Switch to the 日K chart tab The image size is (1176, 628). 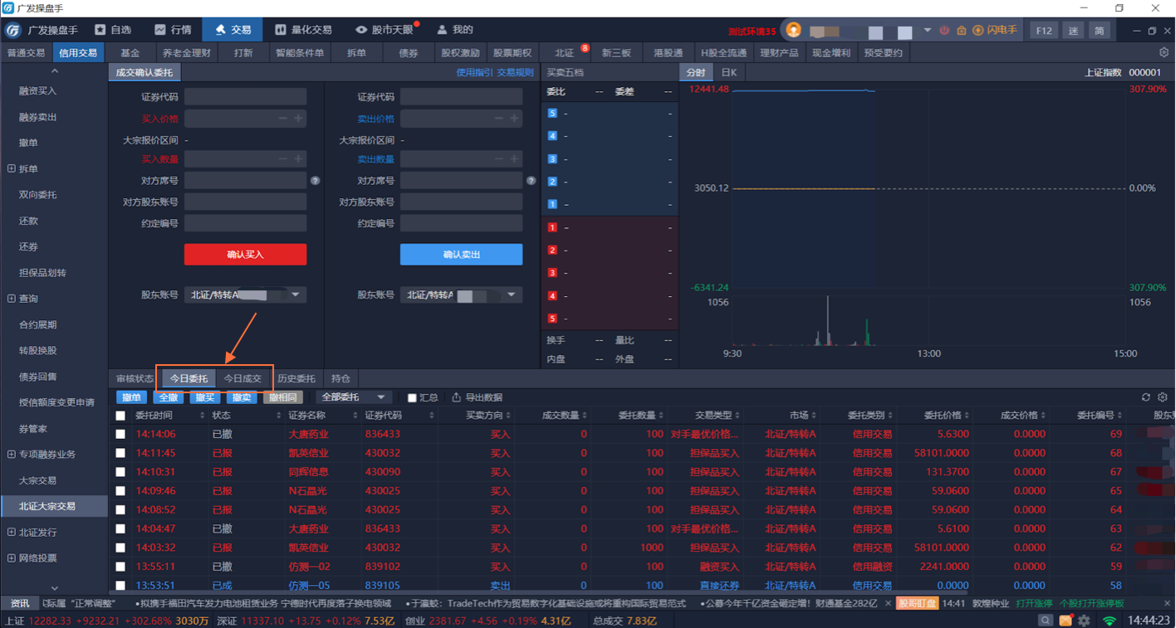click(728, 72)
